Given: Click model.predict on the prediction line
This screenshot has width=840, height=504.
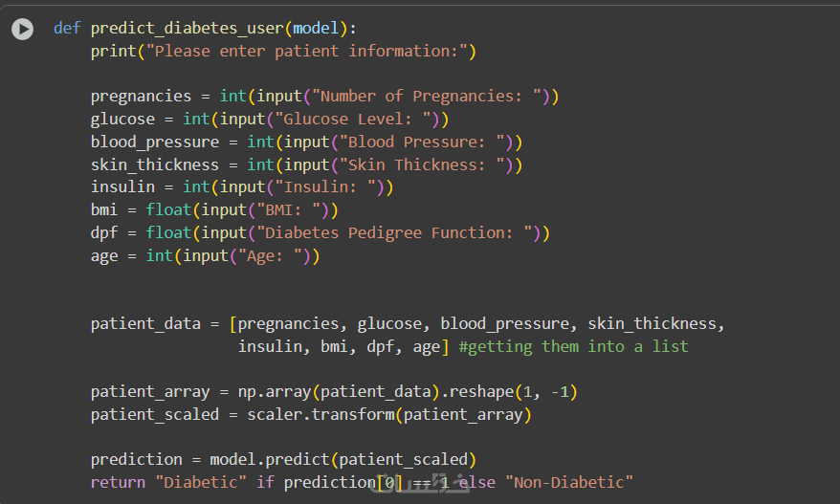Looking at the screenshot, I should pos(270,459).
